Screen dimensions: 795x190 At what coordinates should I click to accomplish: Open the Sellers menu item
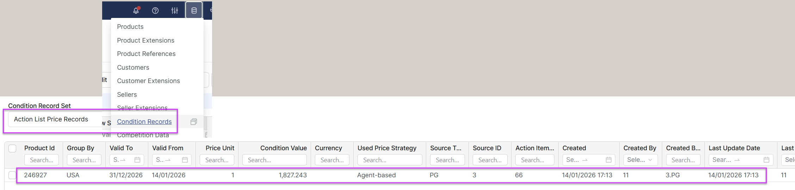127,95
